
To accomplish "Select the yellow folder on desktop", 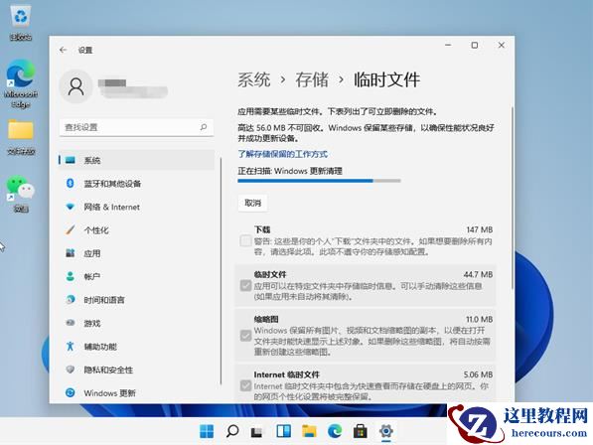I will pyautogui.click(x=21, y=137).
